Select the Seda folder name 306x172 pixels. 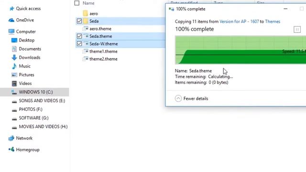tap(94, 21)
